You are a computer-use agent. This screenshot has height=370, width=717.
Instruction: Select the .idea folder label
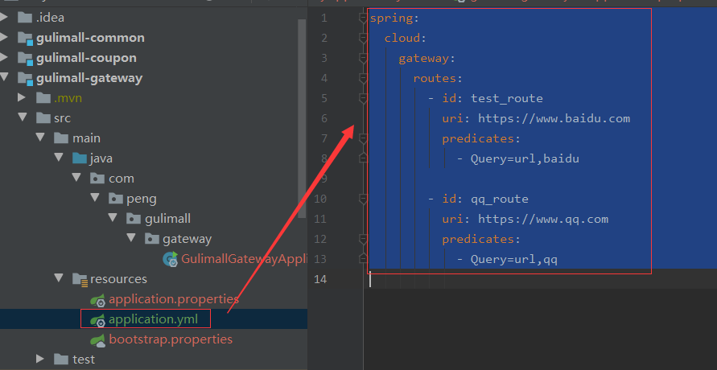point(50,18)
